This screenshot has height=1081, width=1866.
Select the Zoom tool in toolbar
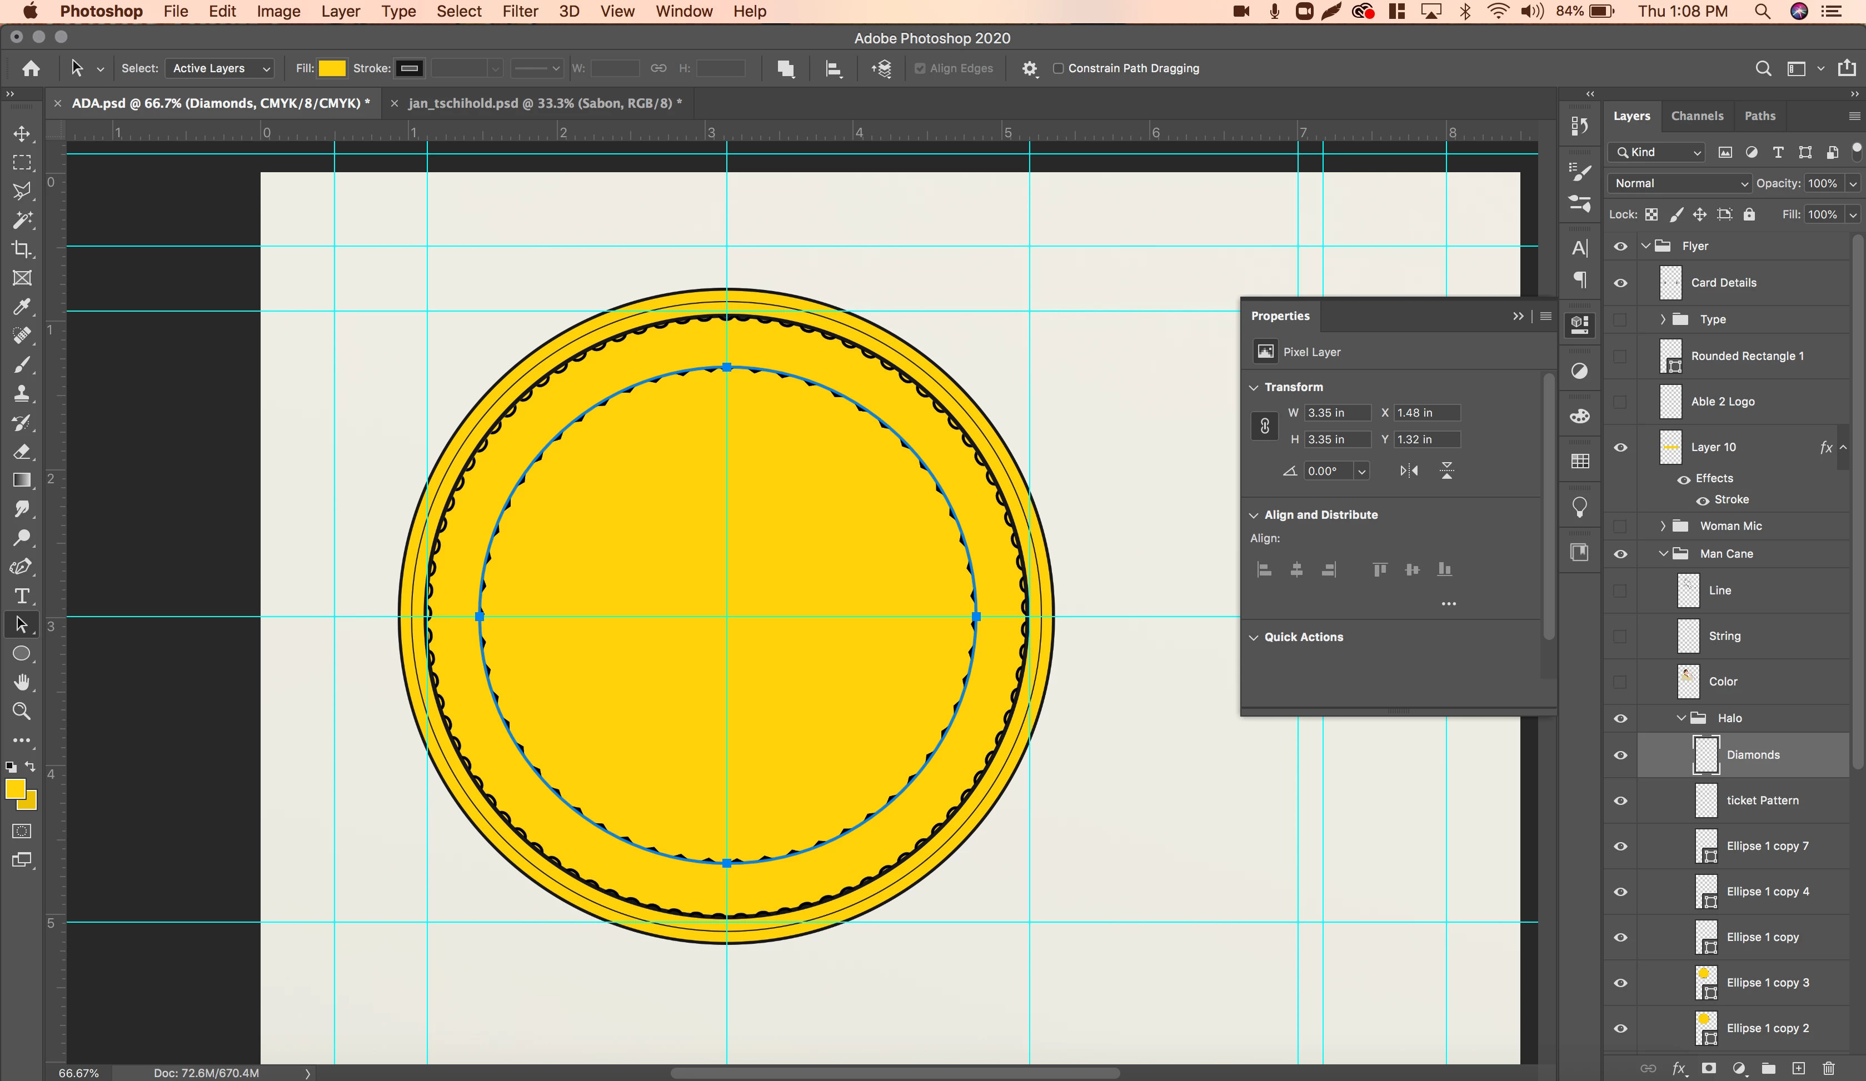coord(22,712)
